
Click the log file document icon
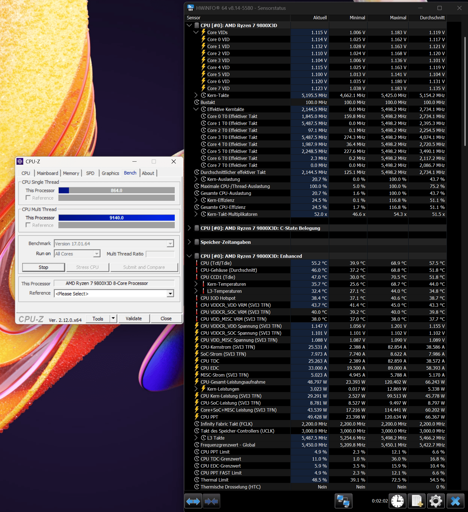(x=417, y=501)
